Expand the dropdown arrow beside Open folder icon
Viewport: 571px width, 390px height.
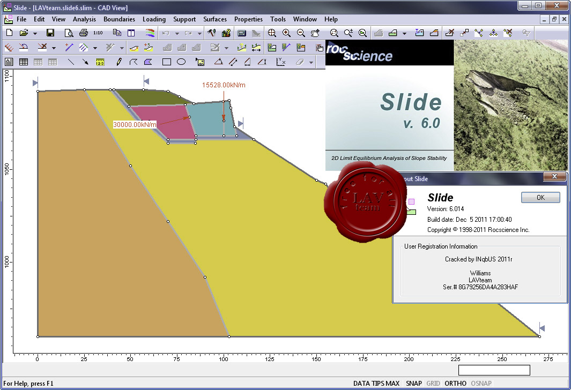click(35, 33)
